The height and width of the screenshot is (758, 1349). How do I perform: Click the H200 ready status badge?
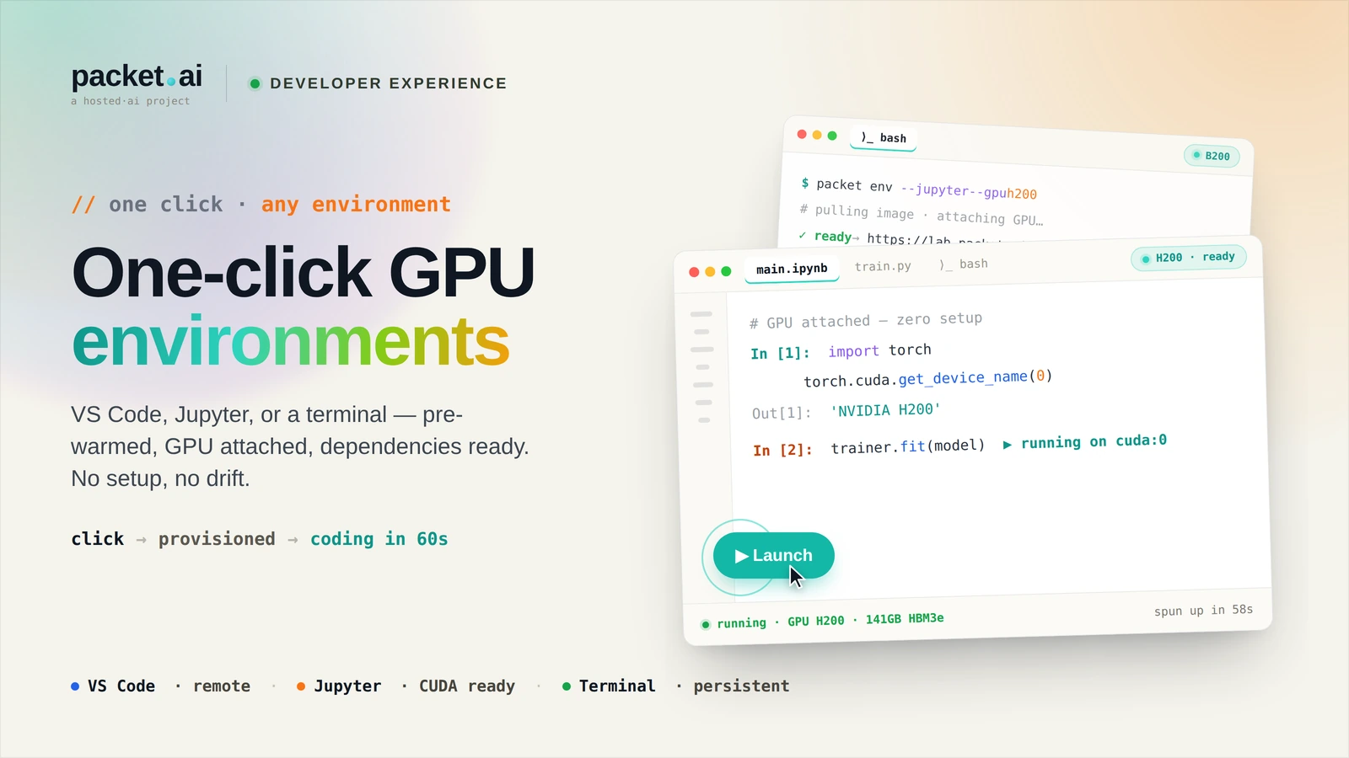[x=1188, y=257]
